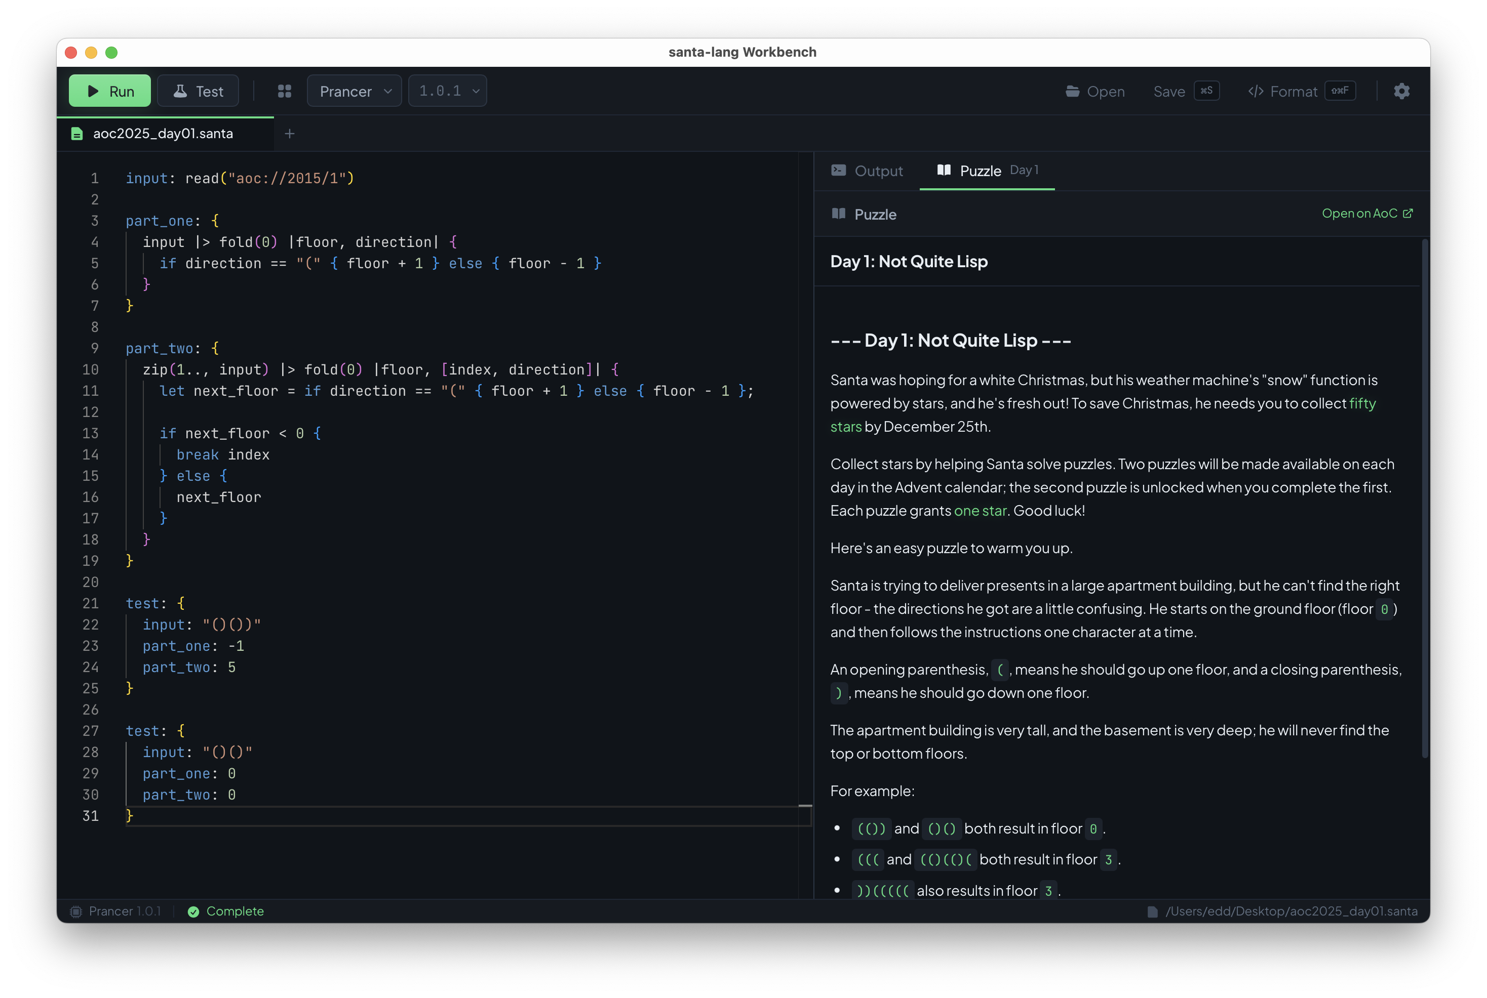Viewport: 1487px width, 998px height.
Task: Click the Prancer chip icon in the status bar
Action: [x=76, y=911]
